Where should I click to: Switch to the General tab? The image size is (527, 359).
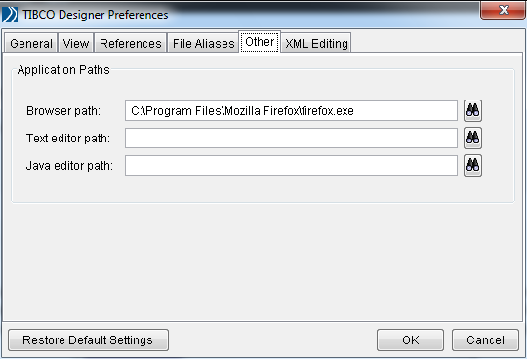tap(31, 43)
